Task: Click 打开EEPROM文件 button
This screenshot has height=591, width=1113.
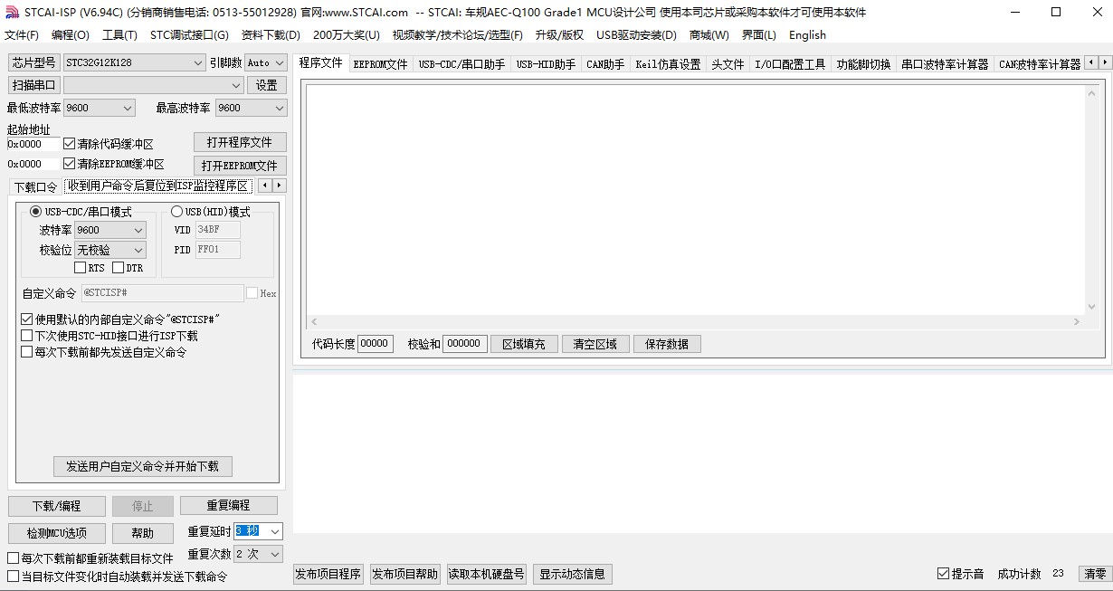Action: click(x=240, y=166)
